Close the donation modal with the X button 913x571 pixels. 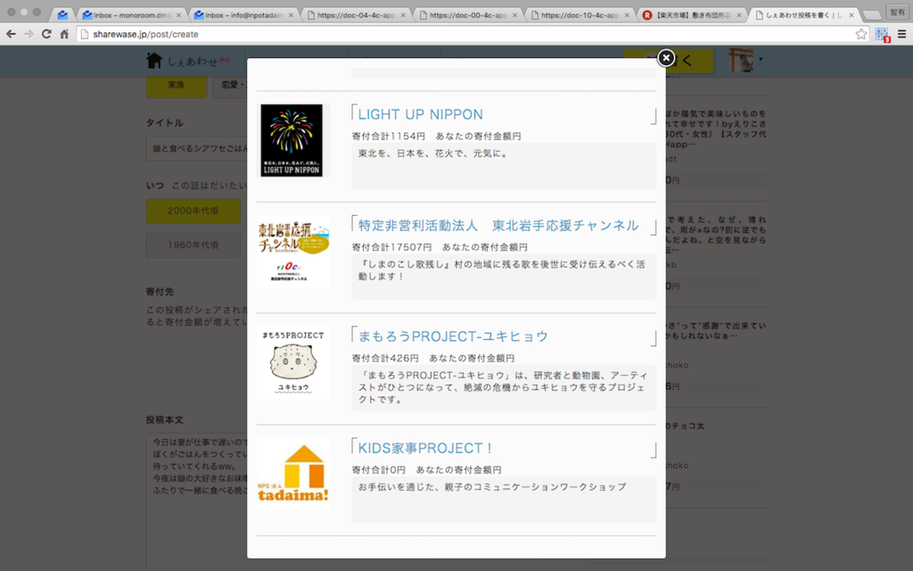(x=665, y=58)
